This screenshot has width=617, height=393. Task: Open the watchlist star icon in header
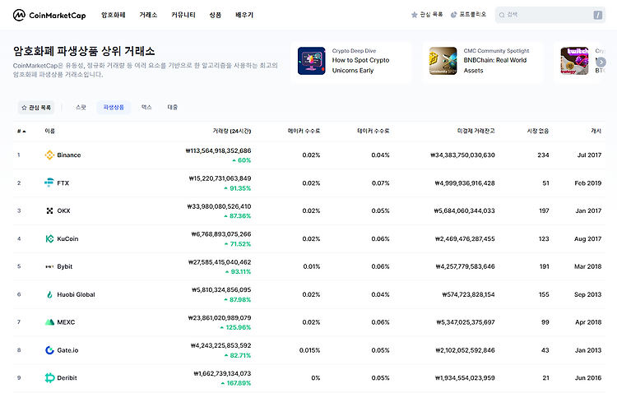click(414, 15)
